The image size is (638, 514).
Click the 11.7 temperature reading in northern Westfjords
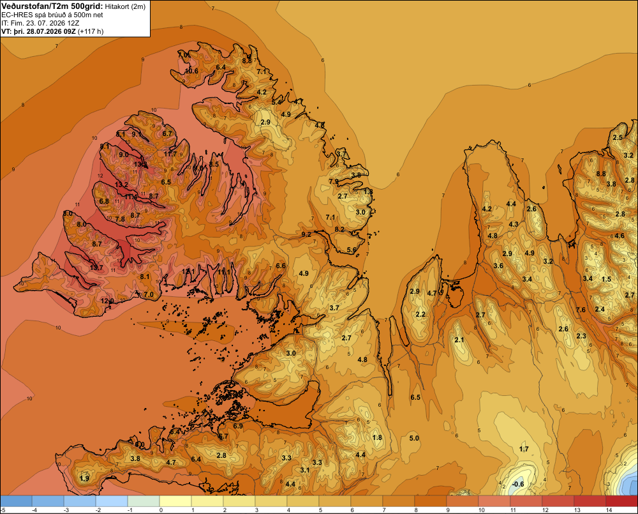pyautogui.click(x=170, y=154)
